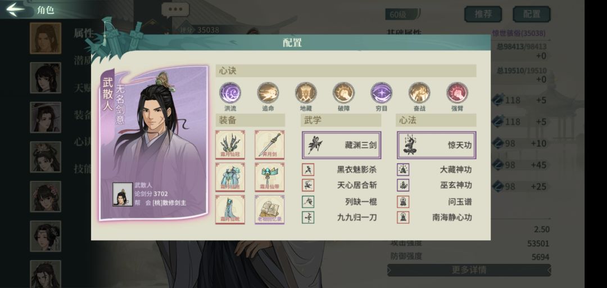Go back using the arrow icon
Viewport: 607px width, 288px height.
(x=16, y=10)
